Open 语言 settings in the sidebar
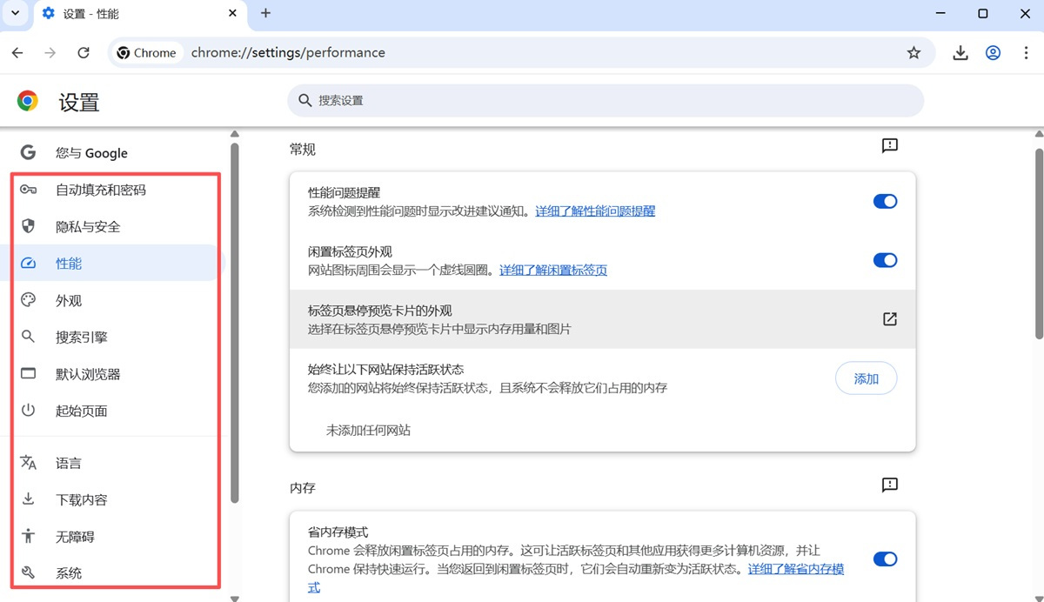Image resolution: width=1044 pixels, height=602 pixels. coord(70,462)
